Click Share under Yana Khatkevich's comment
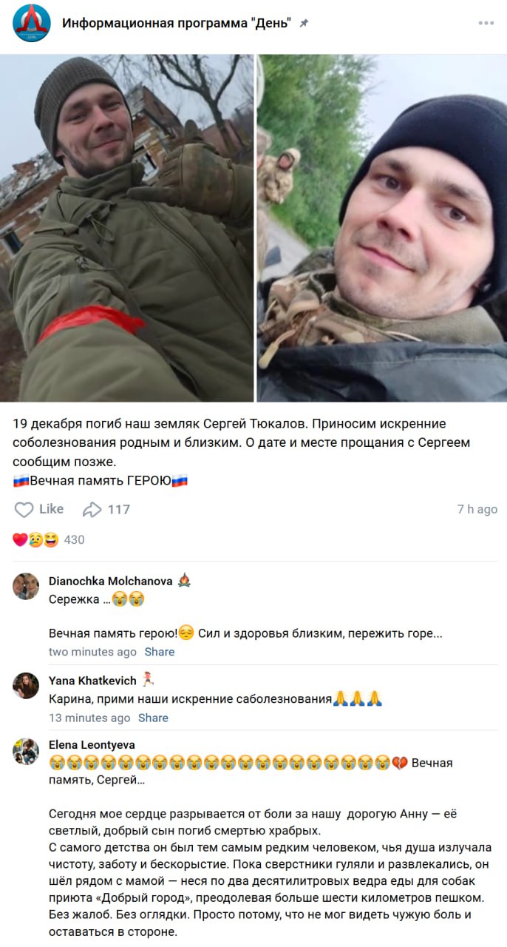Viewport: 507px width, 947px height. [x=153, y=718]
